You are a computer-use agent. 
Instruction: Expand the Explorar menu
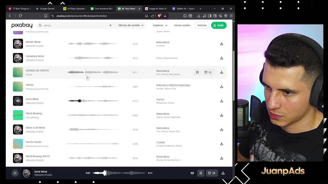point(160,25)
